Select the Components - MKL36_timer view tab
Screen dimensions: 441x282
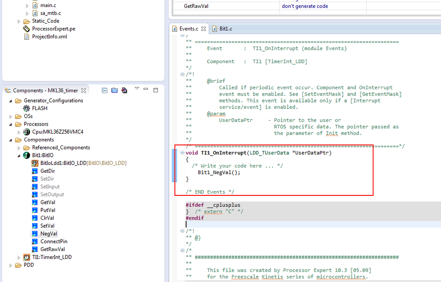point(46,91)
